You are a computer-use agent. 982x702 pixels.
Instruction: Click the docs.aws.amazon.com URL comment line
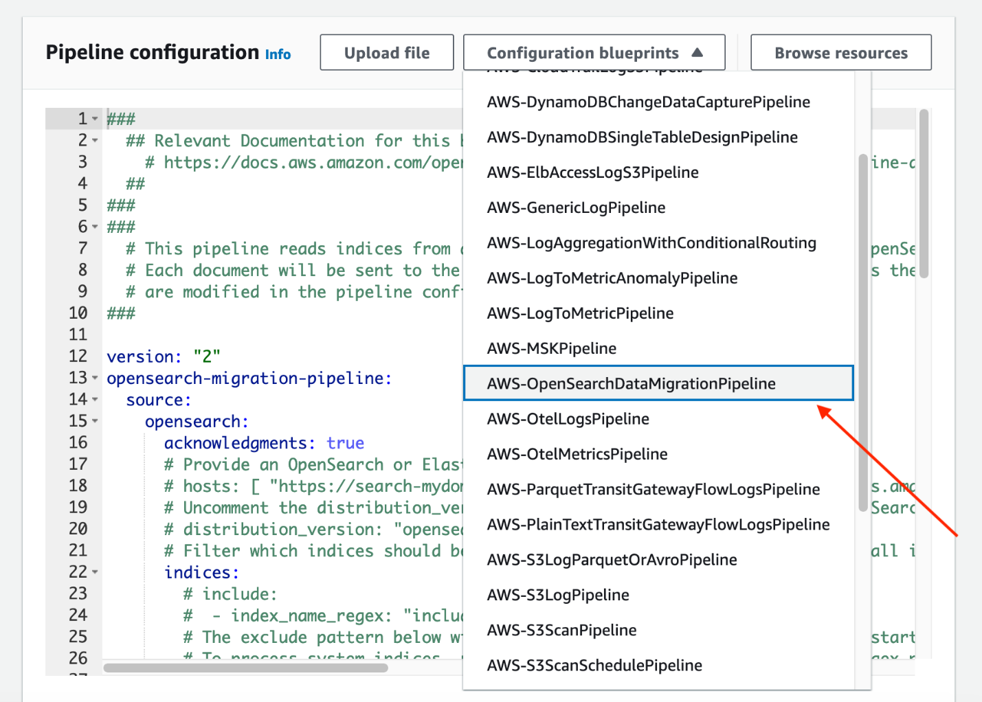[x=304, y=162]
